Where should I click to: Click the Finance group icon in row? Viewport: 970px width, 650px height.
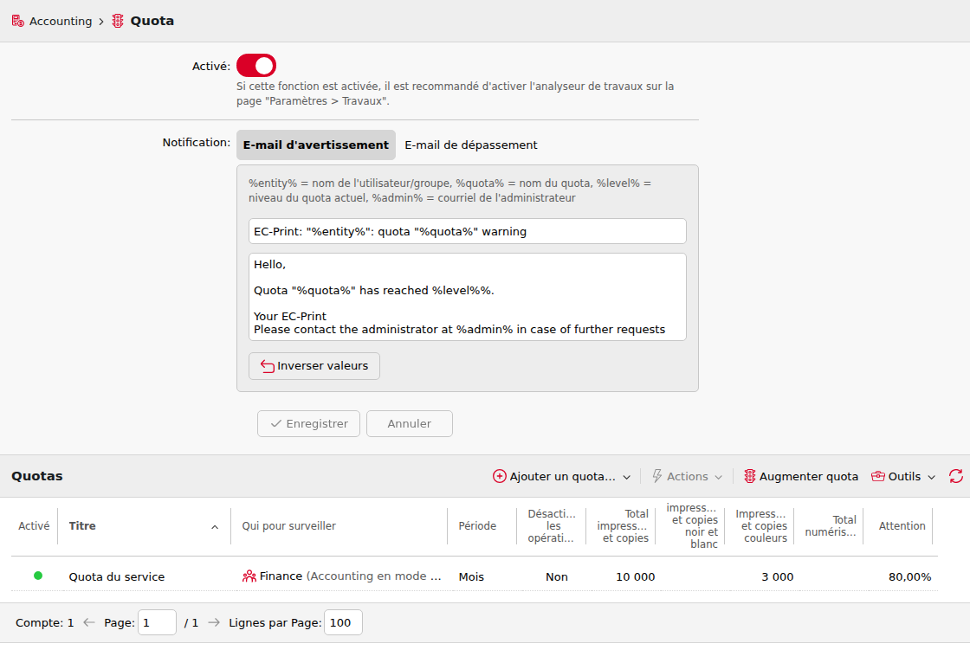coord(249,576)
